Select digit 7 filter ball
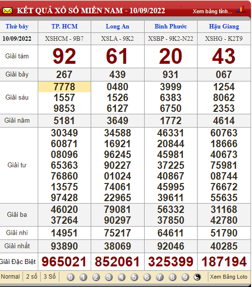 click(160, 277)
